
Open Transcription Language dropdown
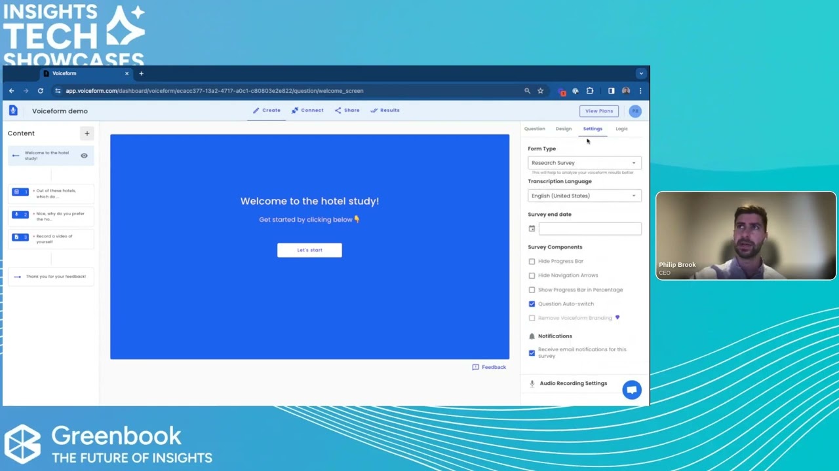(584, 196)
